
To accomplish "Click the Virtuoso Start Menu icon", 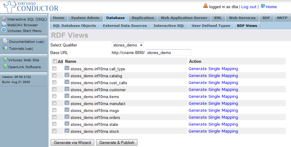I will (4, 30).
